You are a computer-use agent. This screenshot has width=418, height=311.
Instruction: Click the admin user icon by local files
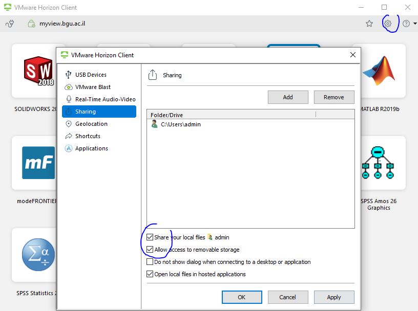pos(210,237)
